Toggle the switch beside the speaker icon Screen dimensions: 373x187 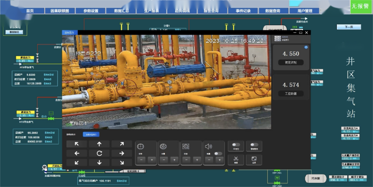(218, 154)
